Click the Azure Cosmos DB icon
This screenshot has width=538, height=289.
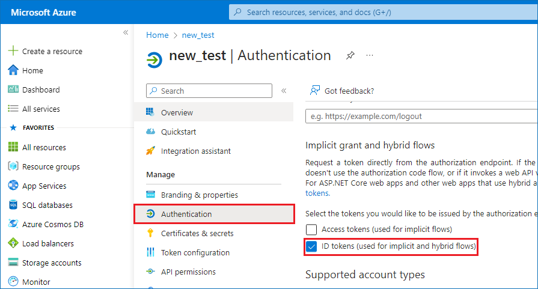point(13,224)
